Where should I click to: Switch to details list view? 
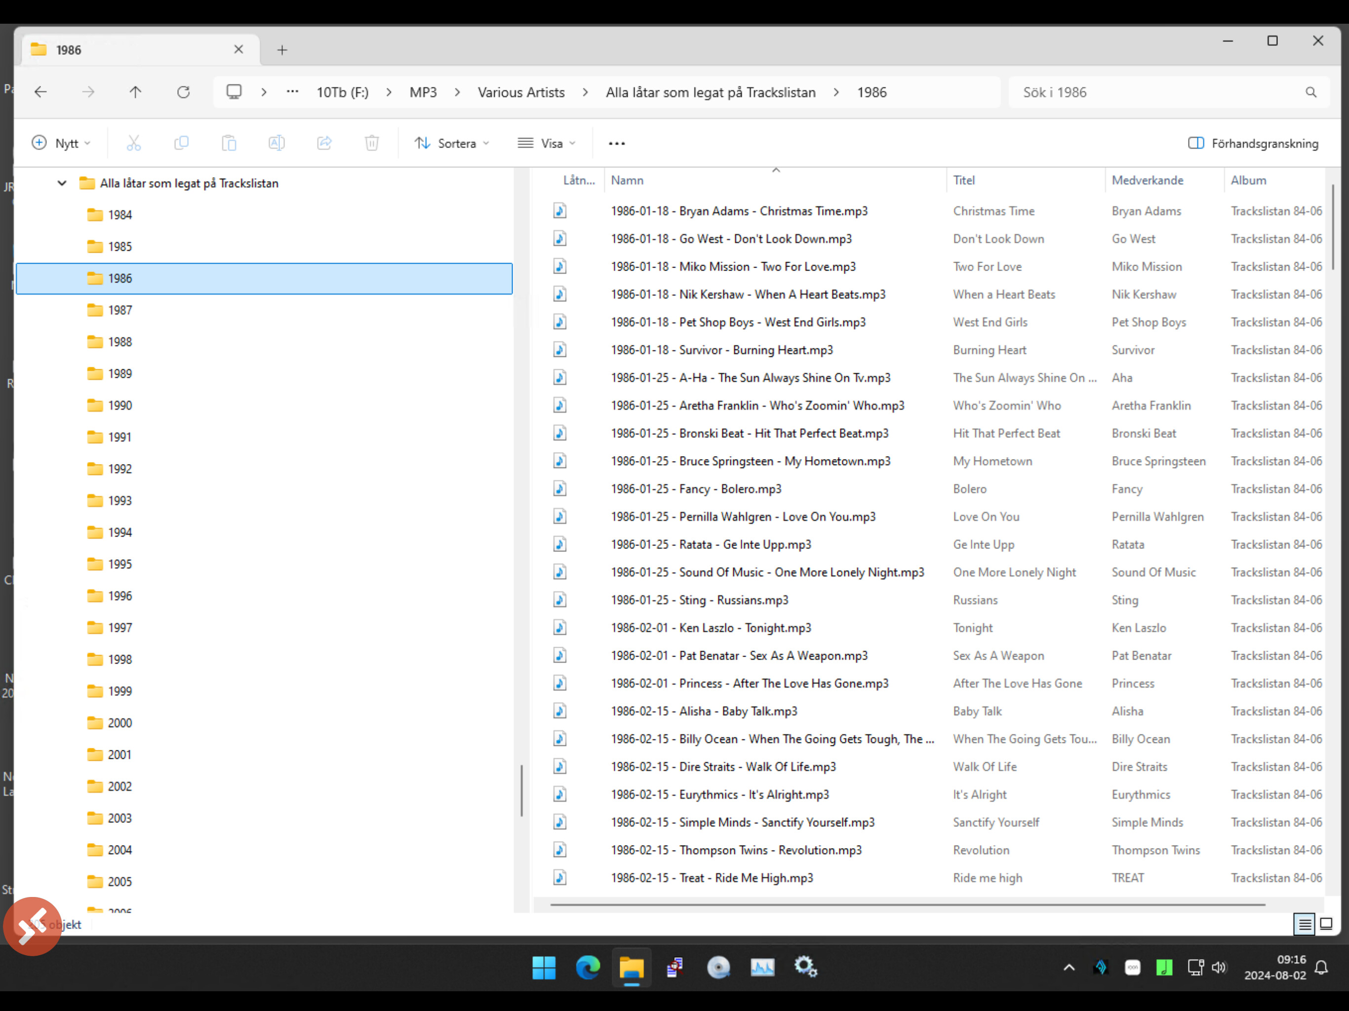pos(1305,925)
